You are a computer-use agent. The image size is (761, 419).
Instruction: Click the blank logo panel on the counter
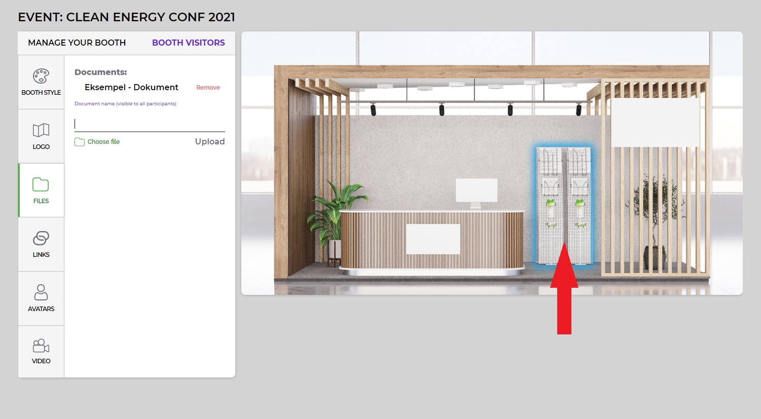(x=433, y=239)
